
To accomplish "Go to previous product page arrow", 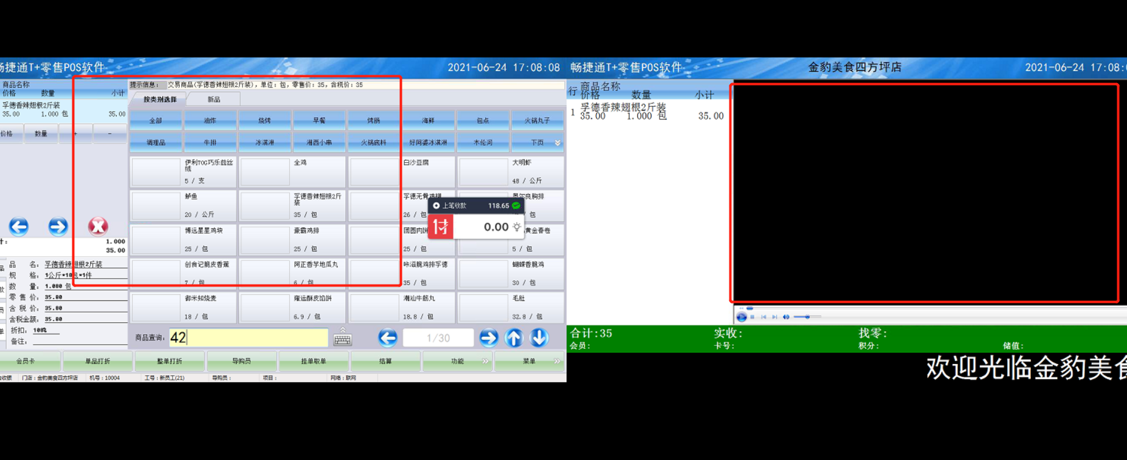I will point(388,337).
